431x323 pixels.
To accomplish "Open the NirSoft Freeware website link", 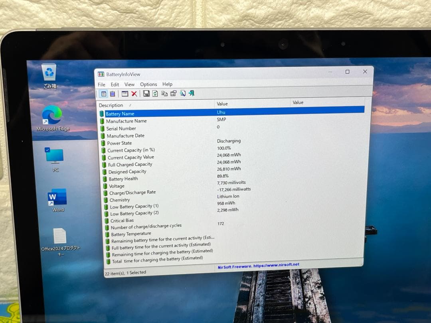I will [x=258, y=266].
